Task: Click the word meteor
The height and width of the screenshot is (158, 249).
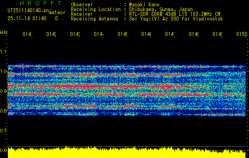Action: point(57,13)
